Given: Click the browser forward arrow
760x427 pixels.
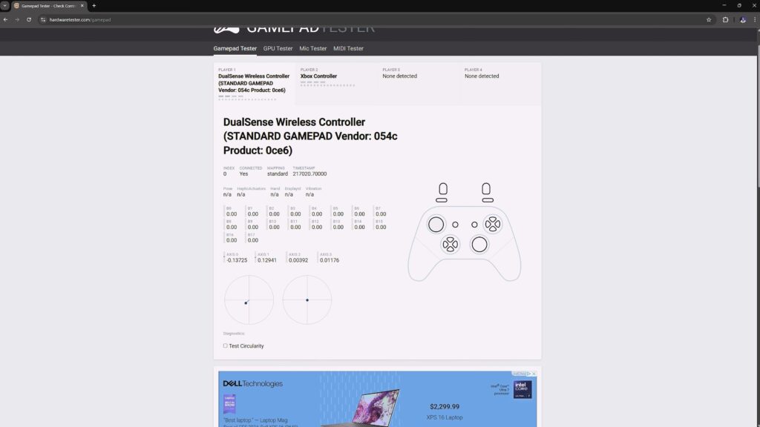Looking at the screenshot, I should click(17, 20).
